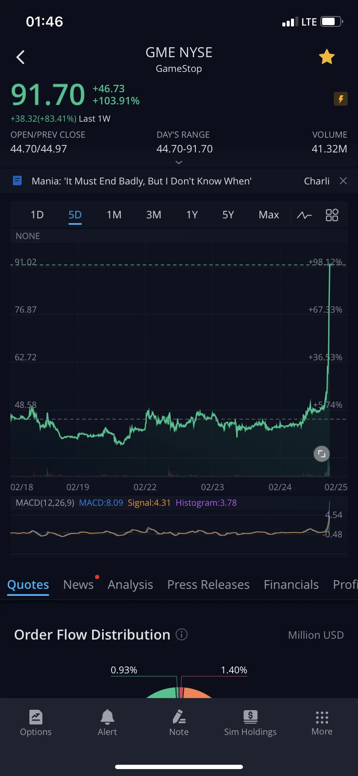
Task: Toggle the gold favorite star
Action: tap(327, 57)
